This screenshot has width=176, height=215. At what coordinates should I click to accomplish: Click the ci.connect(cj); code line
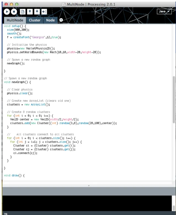[25, 153]
